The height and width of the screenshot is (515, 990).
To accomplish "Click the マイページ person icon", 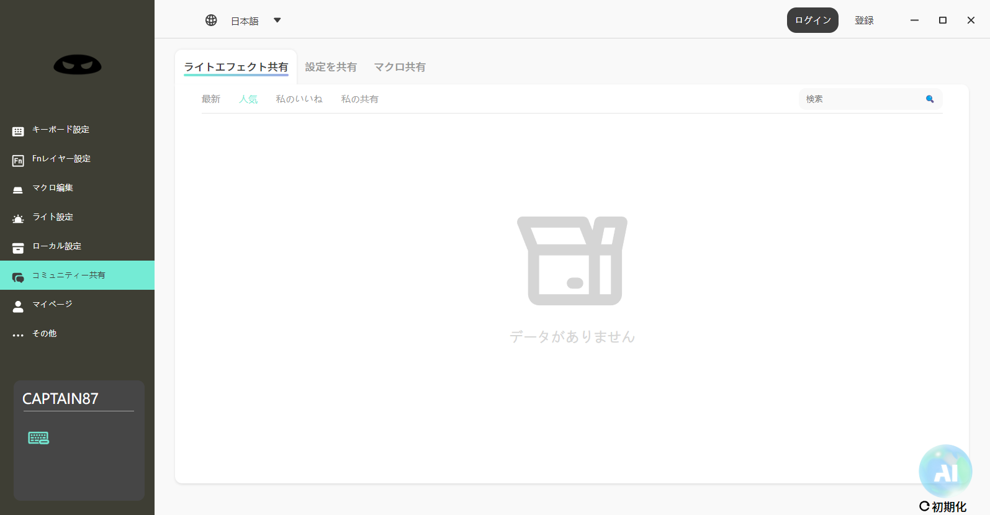I will click(x=18, y=306).
